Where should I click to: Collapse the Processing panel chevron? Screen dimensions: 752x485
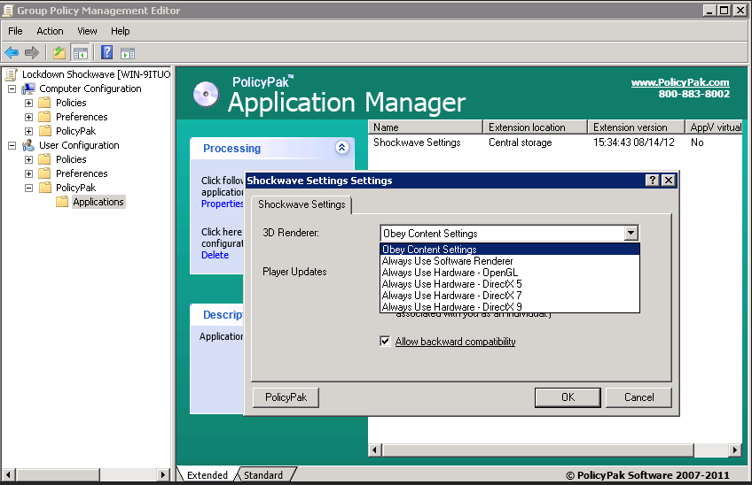point(341,148)
